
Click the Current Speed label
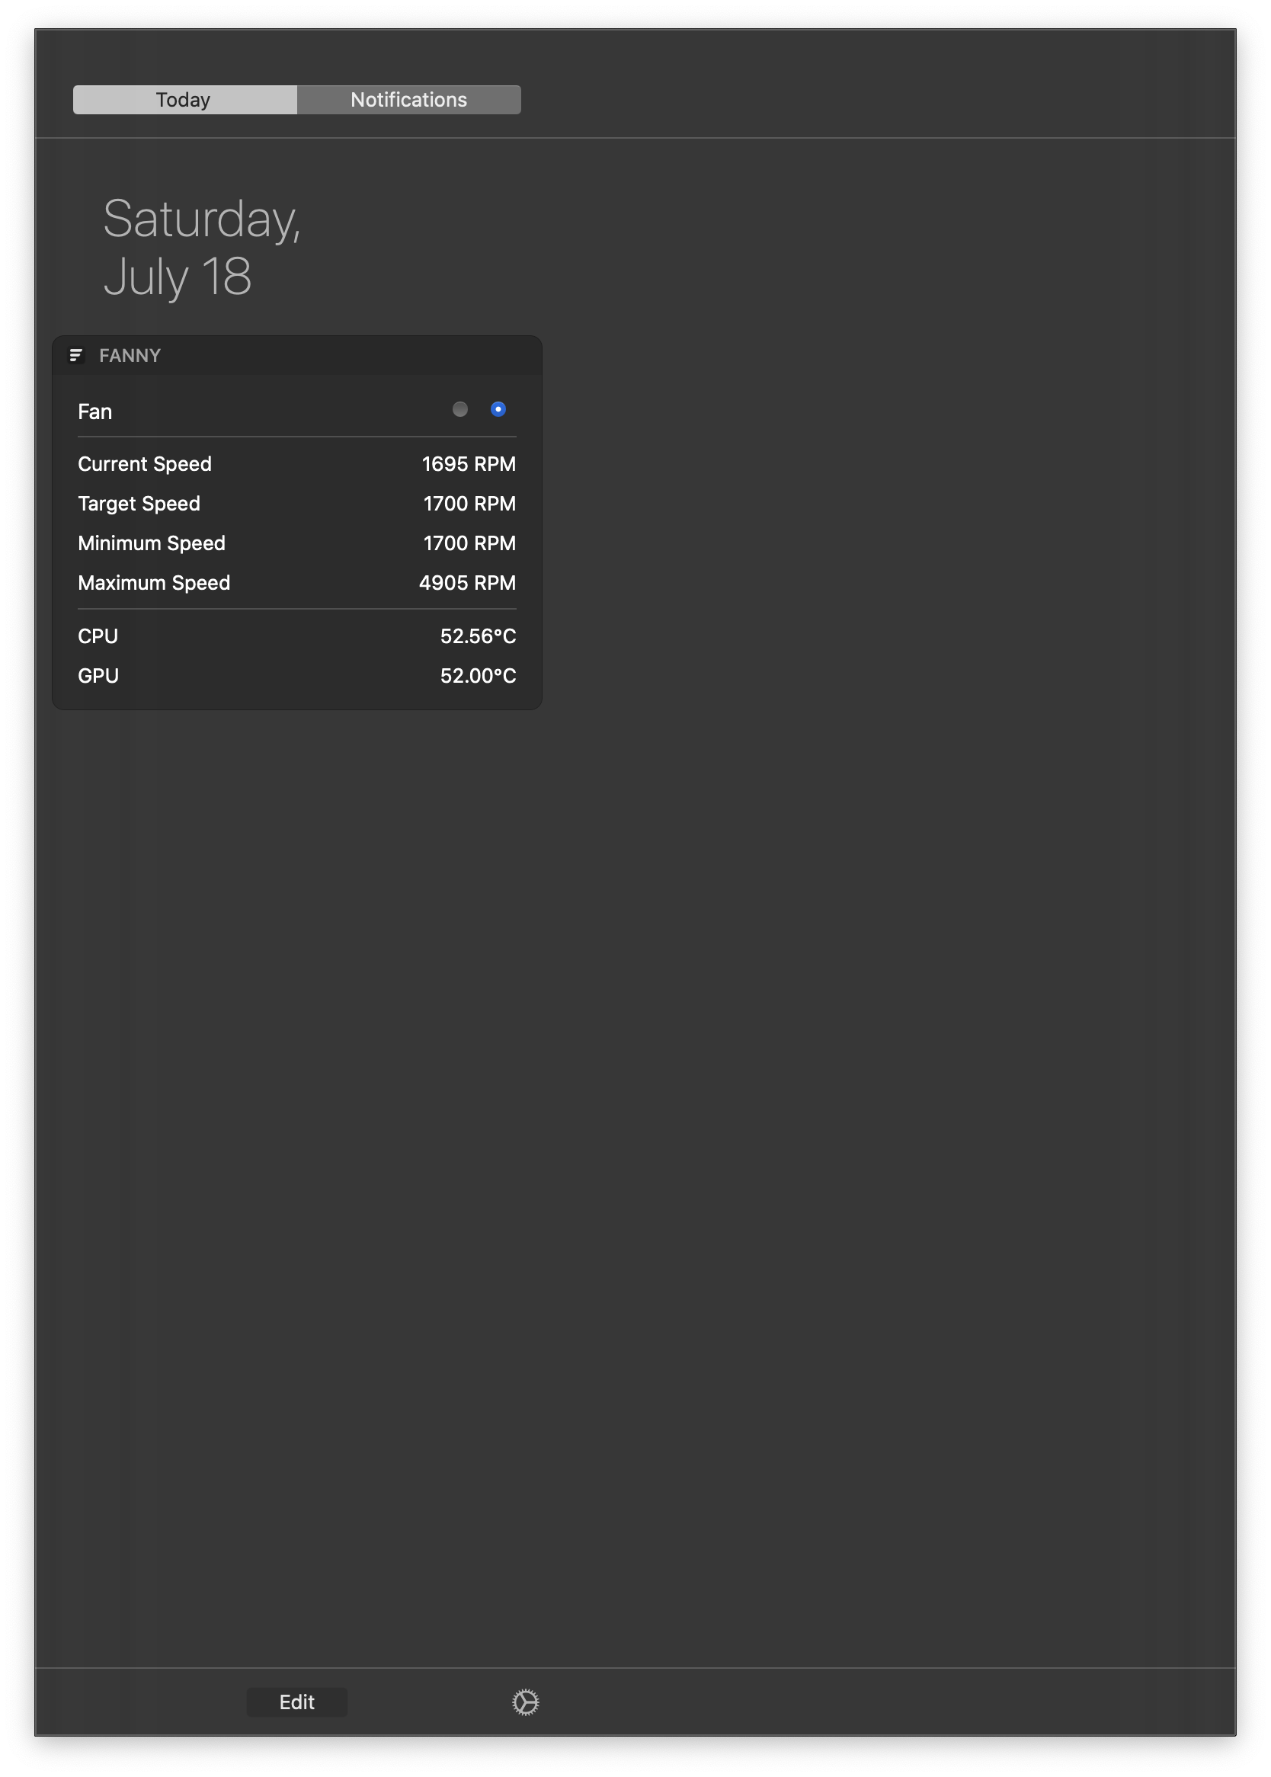click(x=145, y=464)
